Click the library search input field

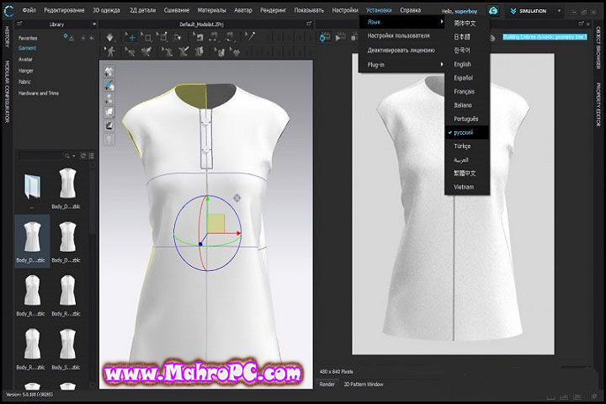(x=40, y=156)
